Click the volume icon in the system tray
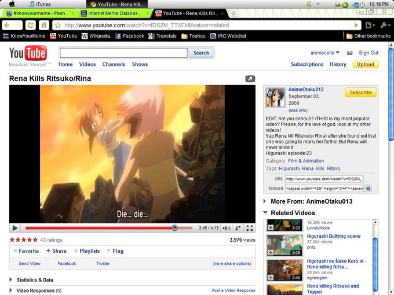Viewport: 394px width, 295px height. (x=362, y=5)
